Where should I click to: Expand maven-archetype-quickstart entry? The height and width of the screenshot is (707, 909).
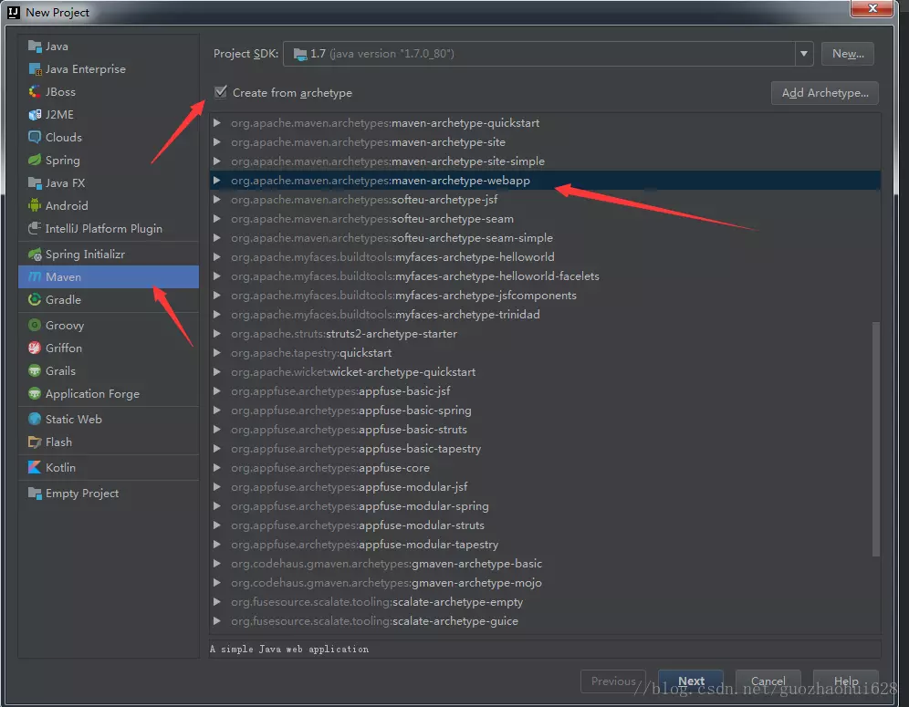(x=217, y=123)
